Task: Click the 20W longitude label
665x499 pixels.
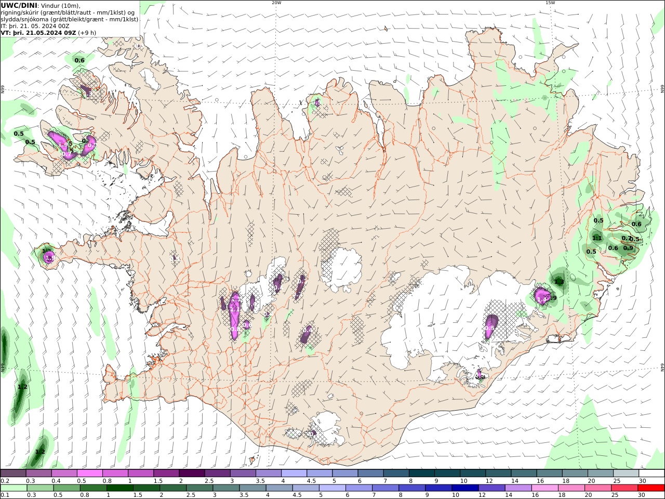Action: click(x=276, y=3)
